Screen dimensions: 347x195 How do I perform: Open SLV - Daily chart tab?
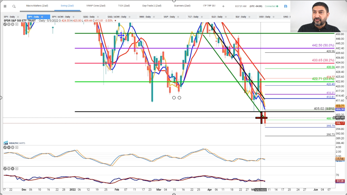(241, 17)
